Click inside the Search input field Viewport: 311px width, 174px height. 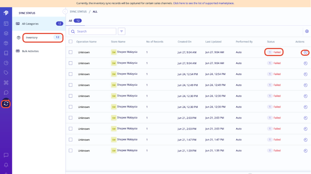(x=92, y=31)
